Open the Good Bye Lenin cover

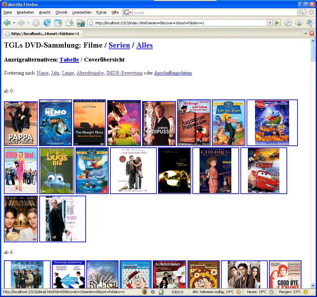(285, 274)
